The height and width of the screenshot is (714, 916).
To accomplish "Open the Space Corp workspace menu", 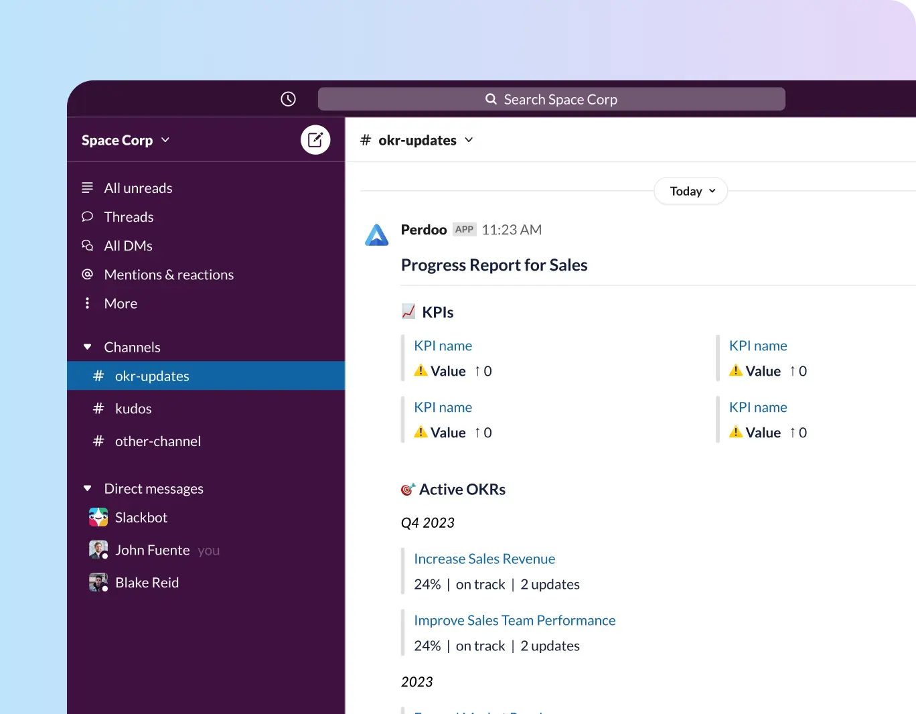I will (125, 140).
